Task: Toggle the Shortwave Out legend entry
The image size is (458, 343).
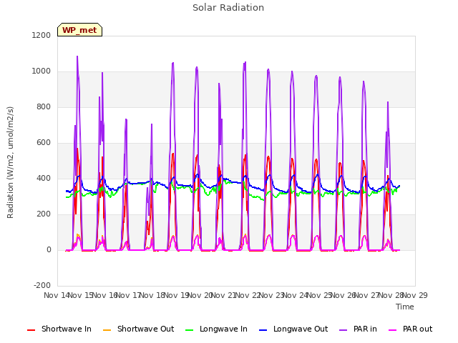Action: 138,329
